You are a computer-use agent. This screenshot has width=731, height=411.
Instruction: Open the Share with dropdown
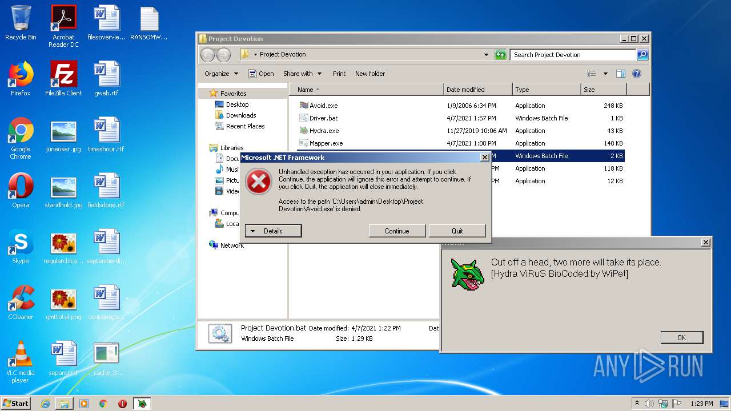303,74
